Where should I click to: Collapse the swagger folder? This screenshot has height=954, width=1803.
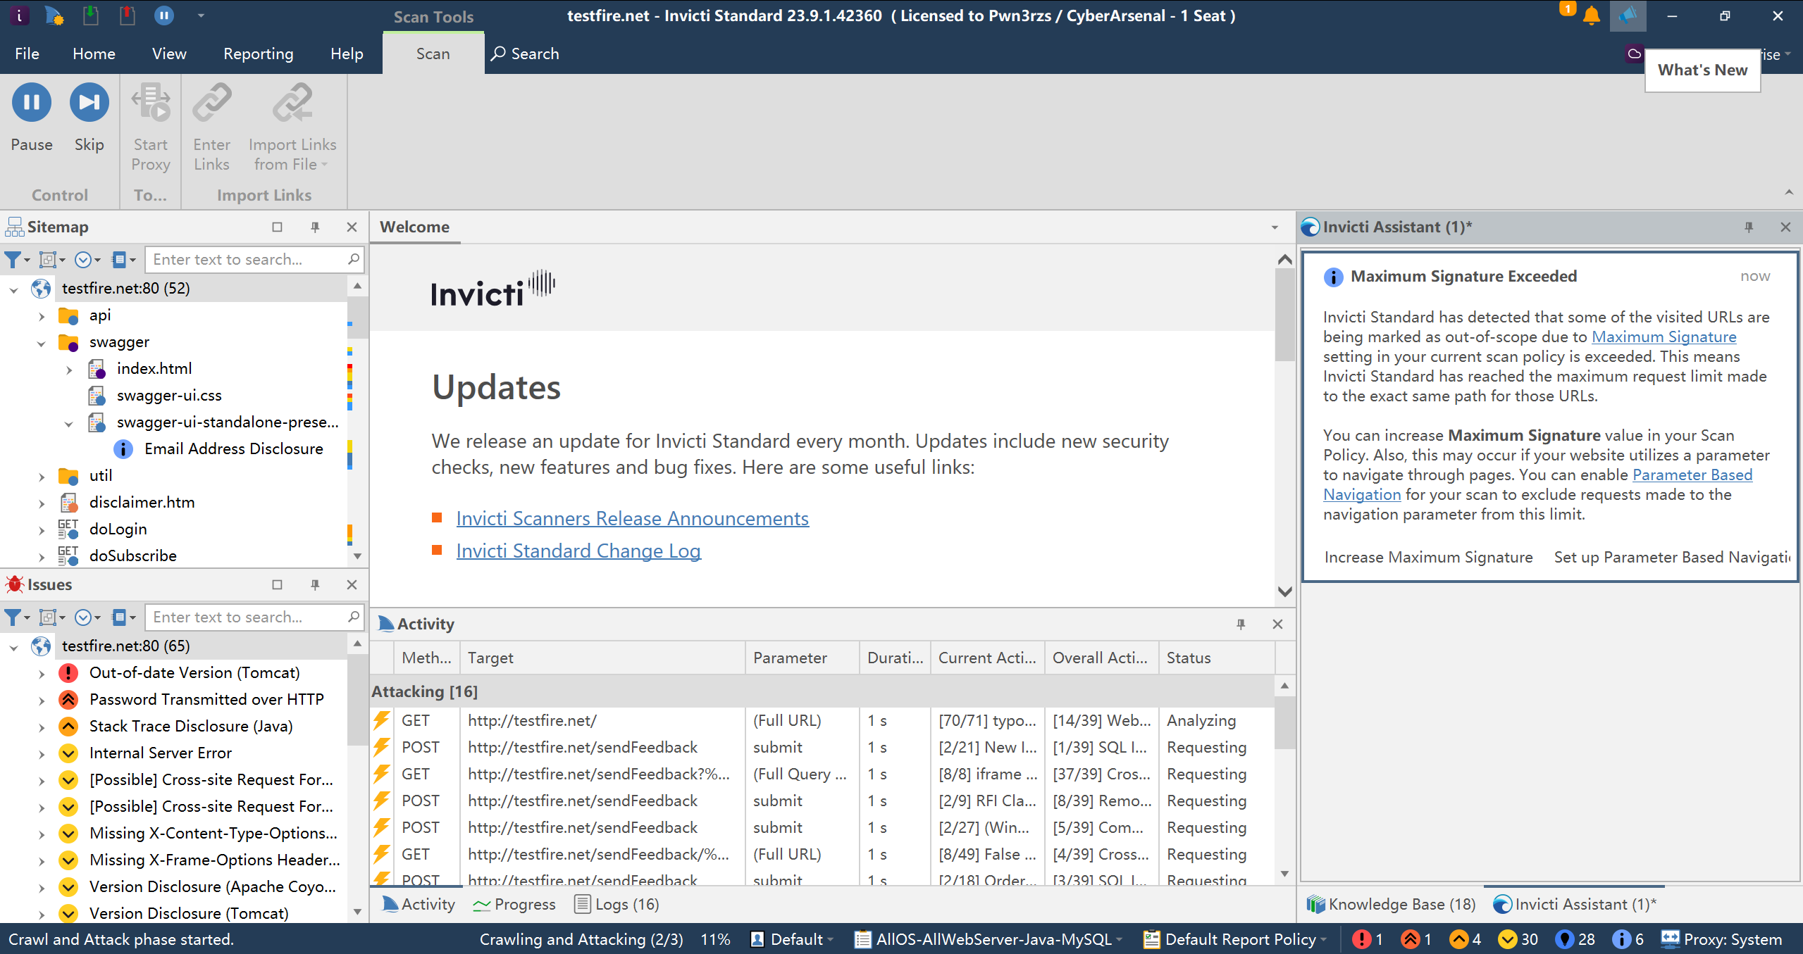pyautogui.click(x=42, y=343)
